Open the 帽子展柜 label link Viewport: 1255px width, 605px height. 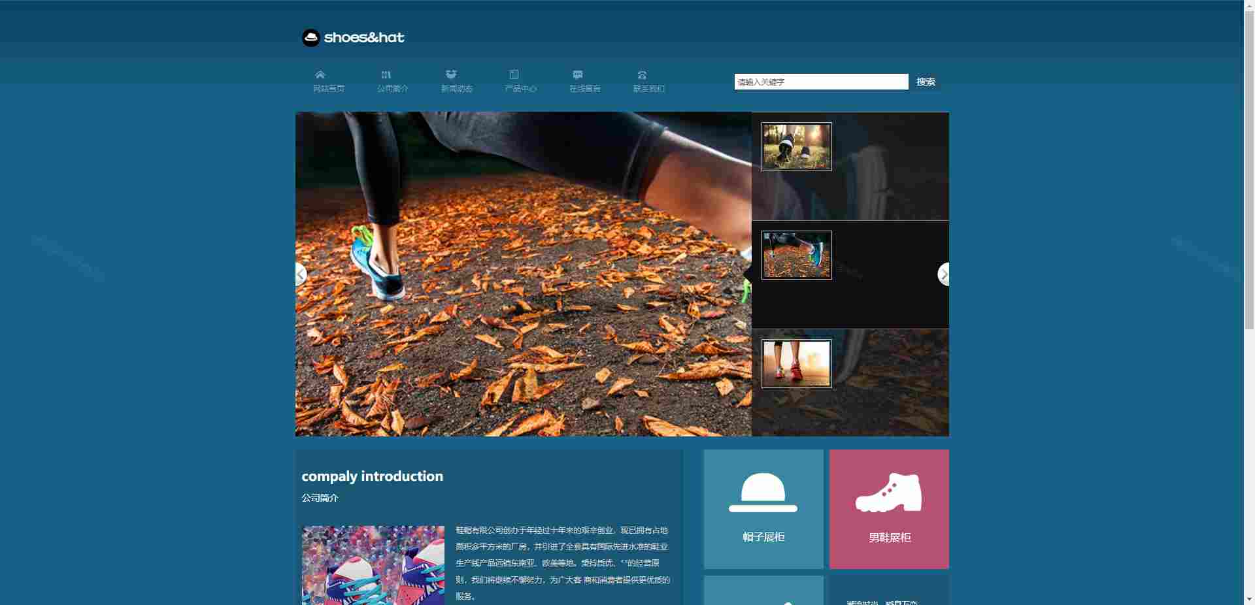(763, 537)
